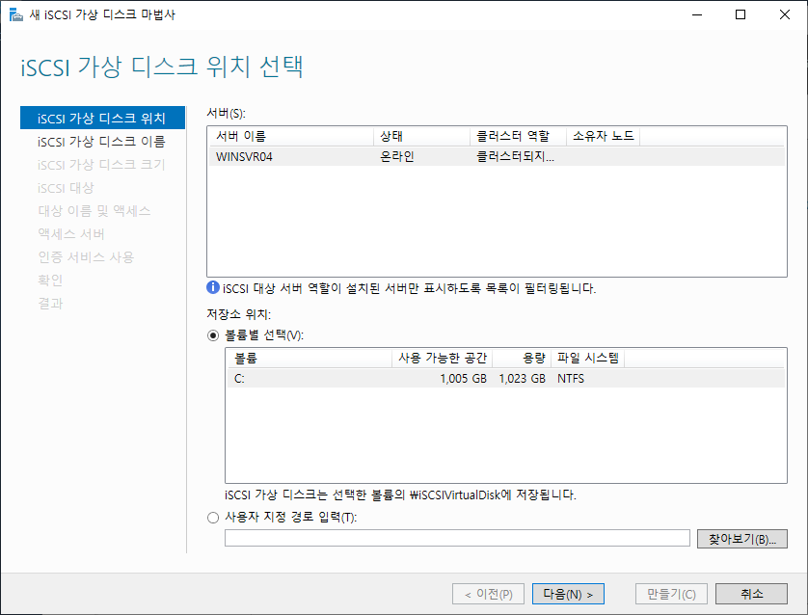The height and width of the screenshot is (615, 808).
Task: Click the blue info icon under server list
Action: 213,287
